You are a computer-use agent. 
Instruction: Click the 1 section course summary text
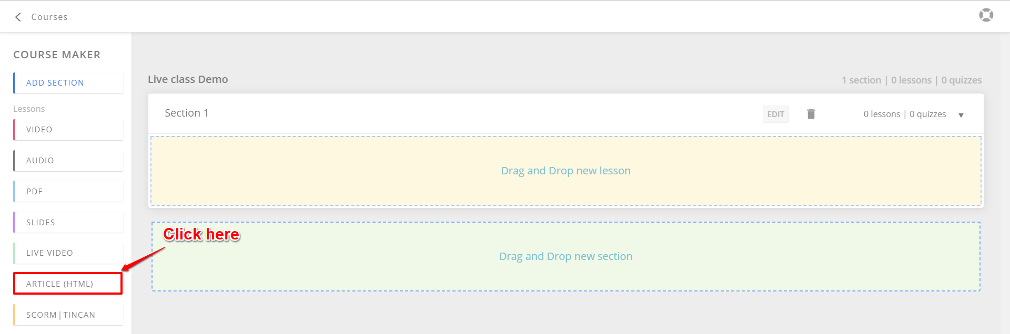(x=861, y=80)
